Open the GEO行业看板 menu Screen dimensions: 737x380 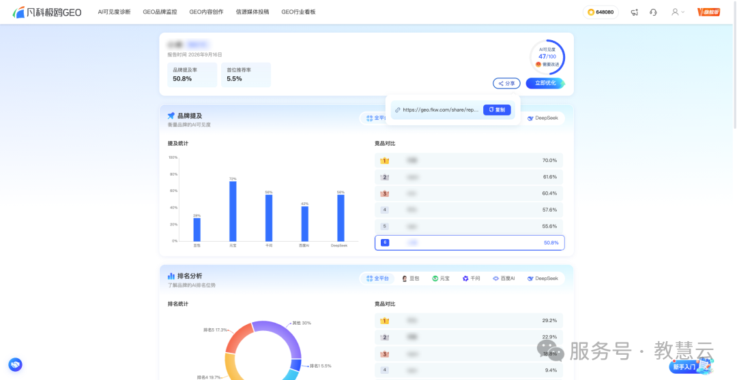click(x=298, y=12)
